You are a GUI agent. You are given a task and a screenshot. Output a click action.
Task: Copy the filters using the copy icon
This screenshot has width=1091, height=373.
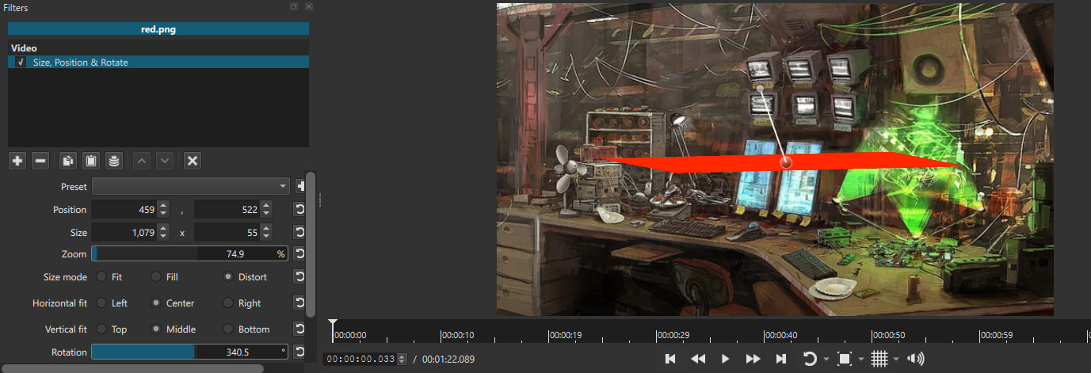pyautogui.click(x=68, y=161)
